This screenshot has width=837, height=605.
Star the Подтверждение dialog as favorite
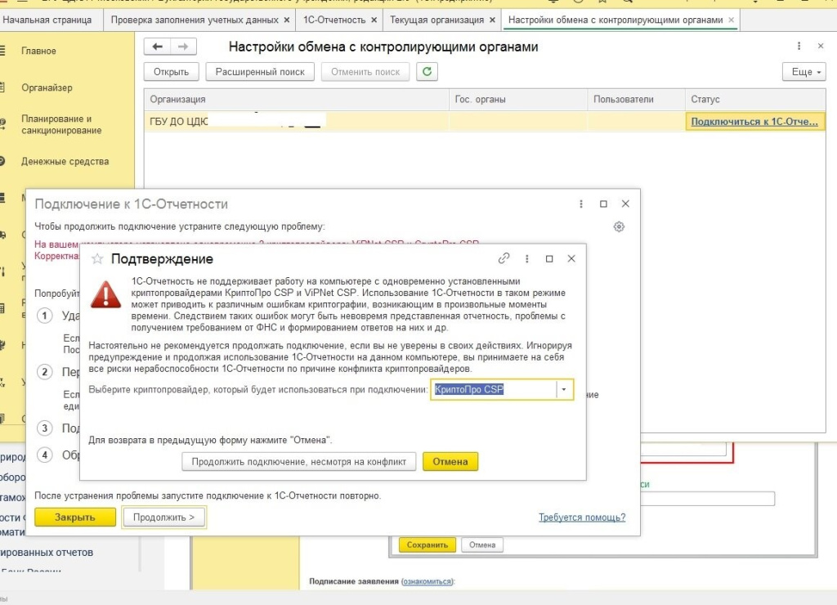[97, 259]
